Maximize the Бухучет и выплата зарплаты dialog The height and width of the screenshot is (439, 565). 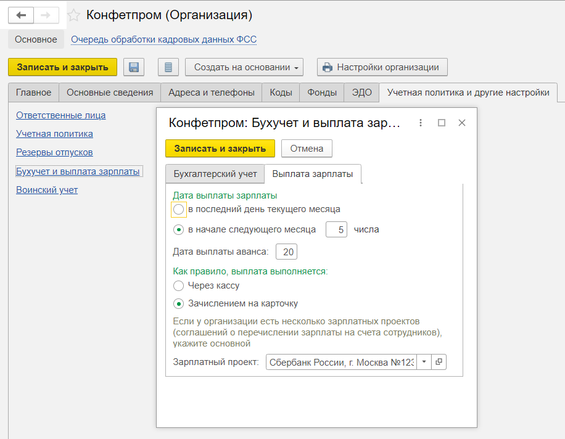[442, 123]
